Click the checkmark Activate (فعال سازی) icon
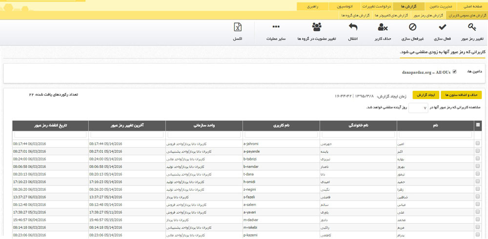Image resolution: width=488 pixels, height=239 pixels. [x=442, y=27]
